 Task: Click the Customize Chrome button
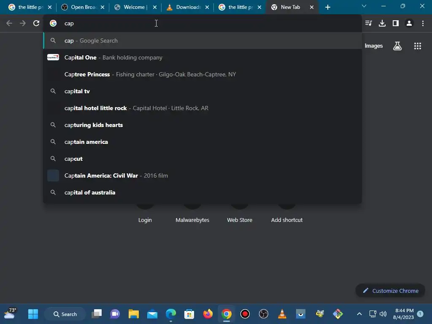(390, 291)
